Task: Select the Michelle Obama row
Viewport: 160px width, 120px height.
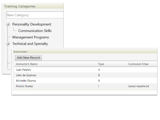Action: [86, 81]
